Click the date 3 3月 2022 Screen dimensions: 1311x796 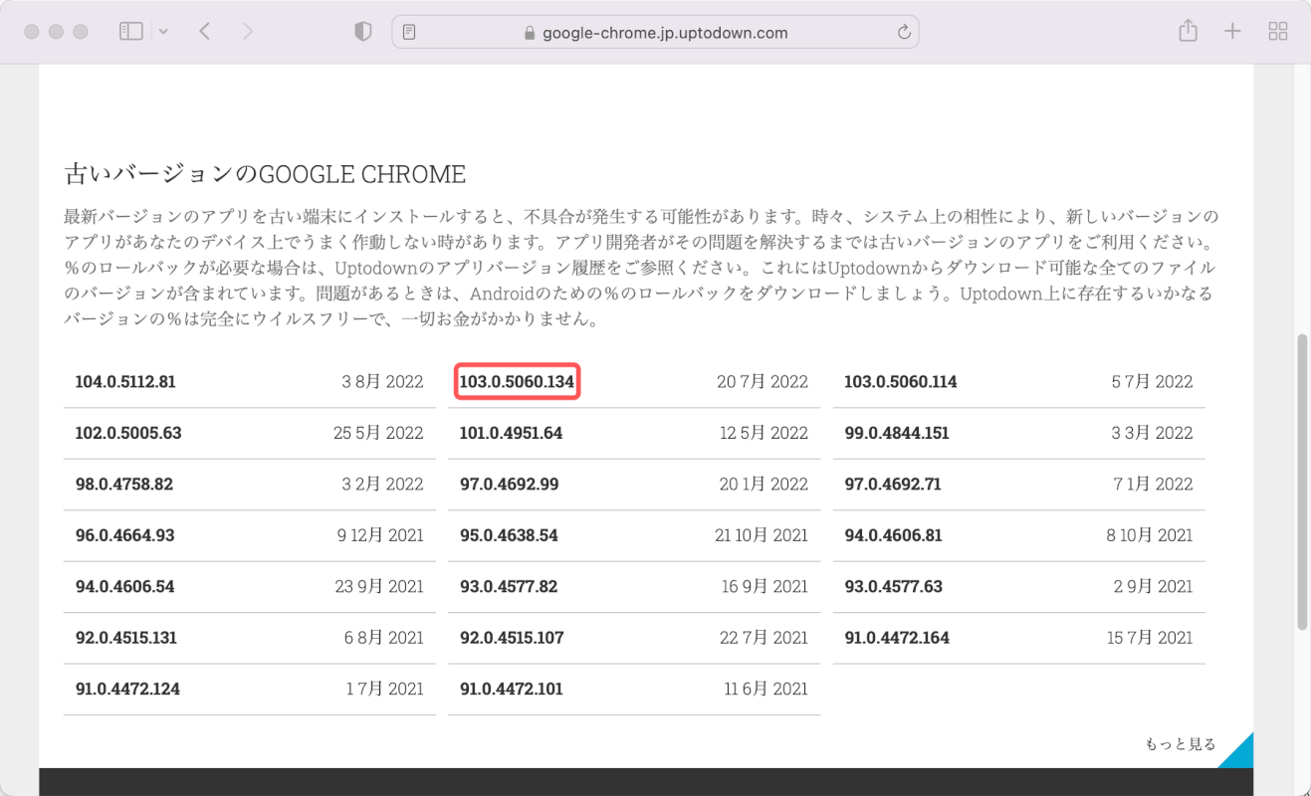pyautogui.click(x=1152, y=434)
